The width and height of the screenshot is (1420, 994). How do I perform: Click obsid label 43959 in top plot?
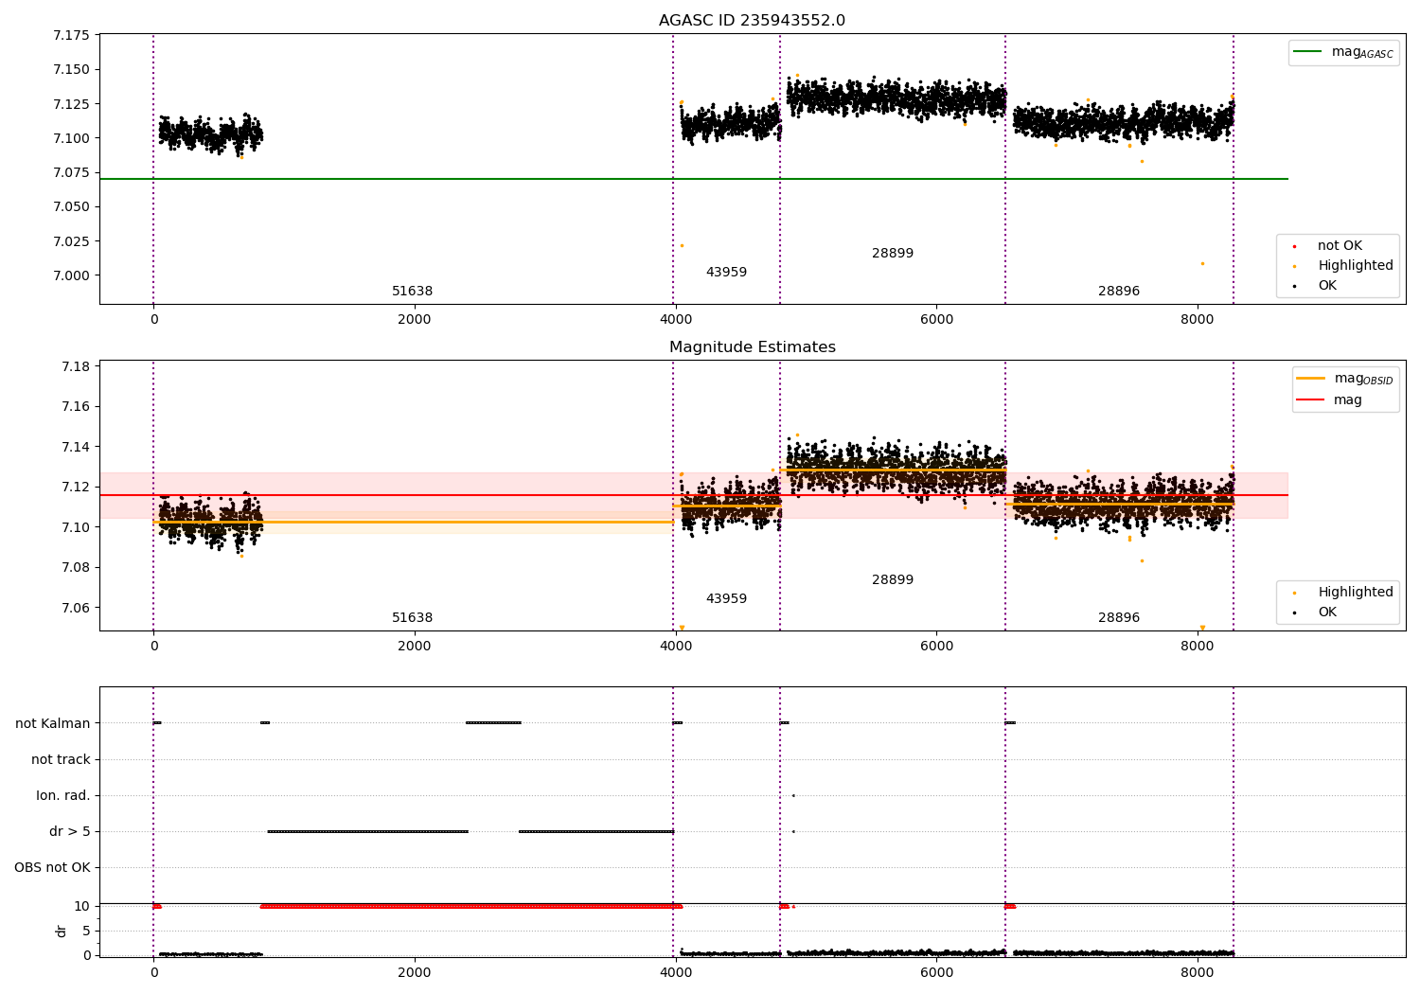point(726,273)
